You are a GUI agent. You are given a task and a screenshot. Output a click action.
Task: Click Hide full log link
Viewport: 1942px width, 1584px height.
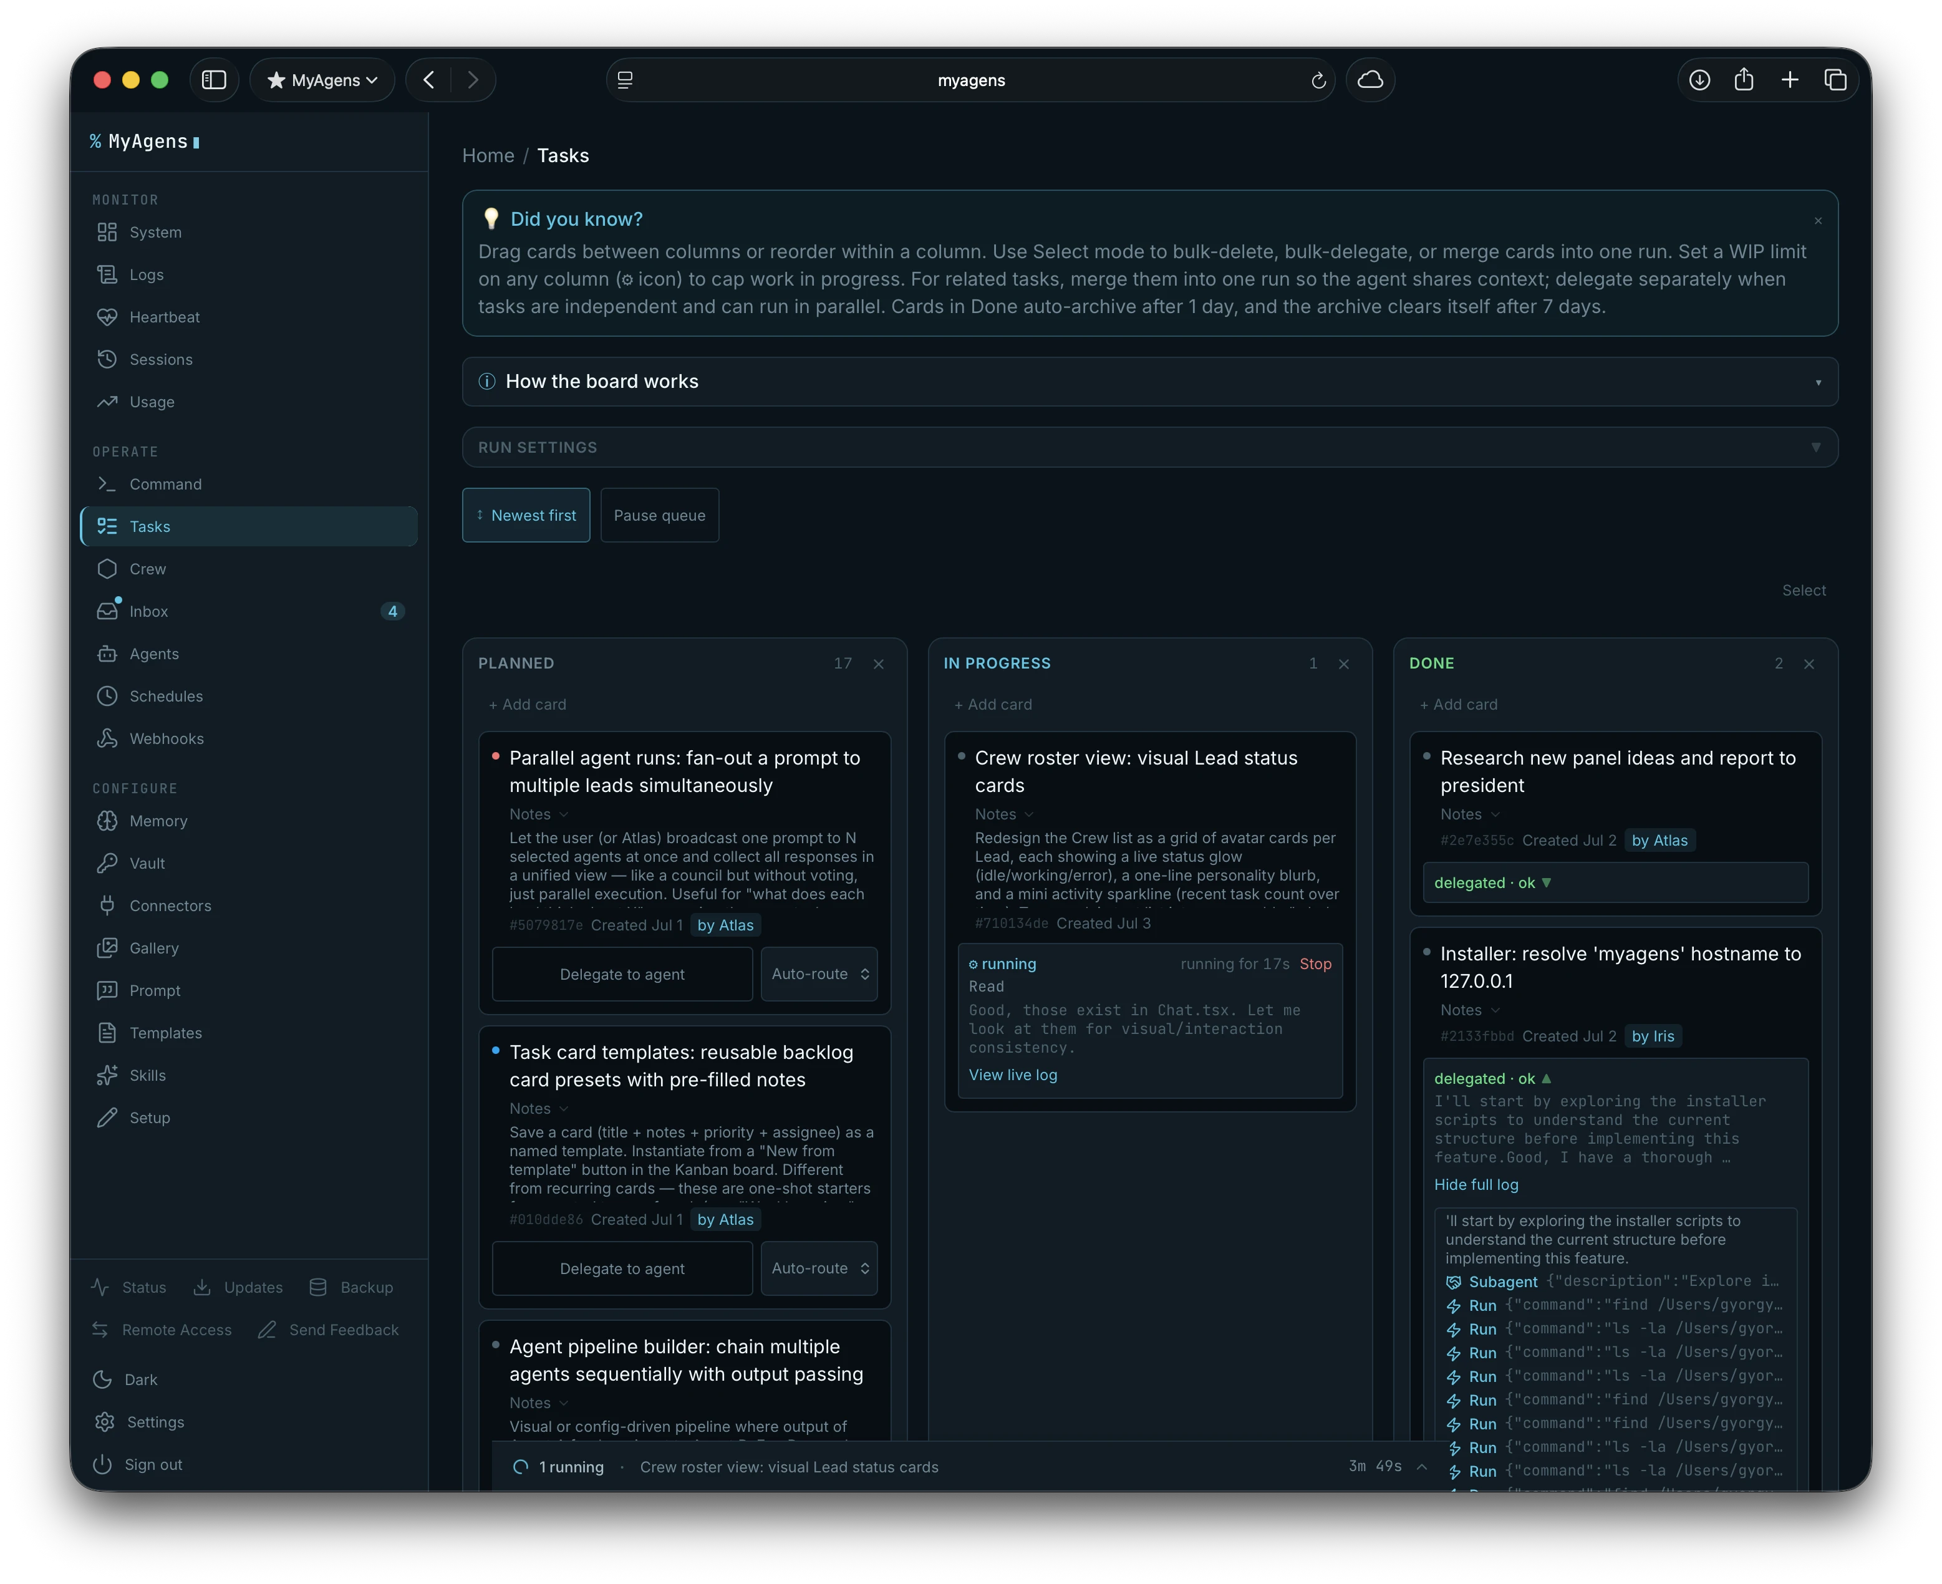(1476, 1184)
